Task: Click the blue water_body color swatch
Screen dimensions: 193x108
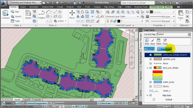Action: [158, 82]
